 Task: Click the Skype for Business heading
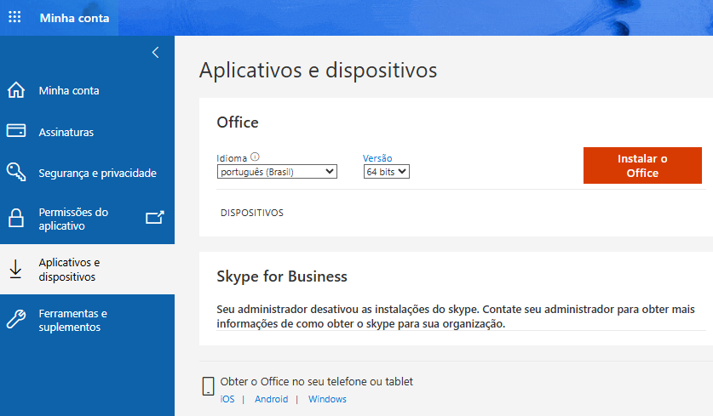coord(282,276)
